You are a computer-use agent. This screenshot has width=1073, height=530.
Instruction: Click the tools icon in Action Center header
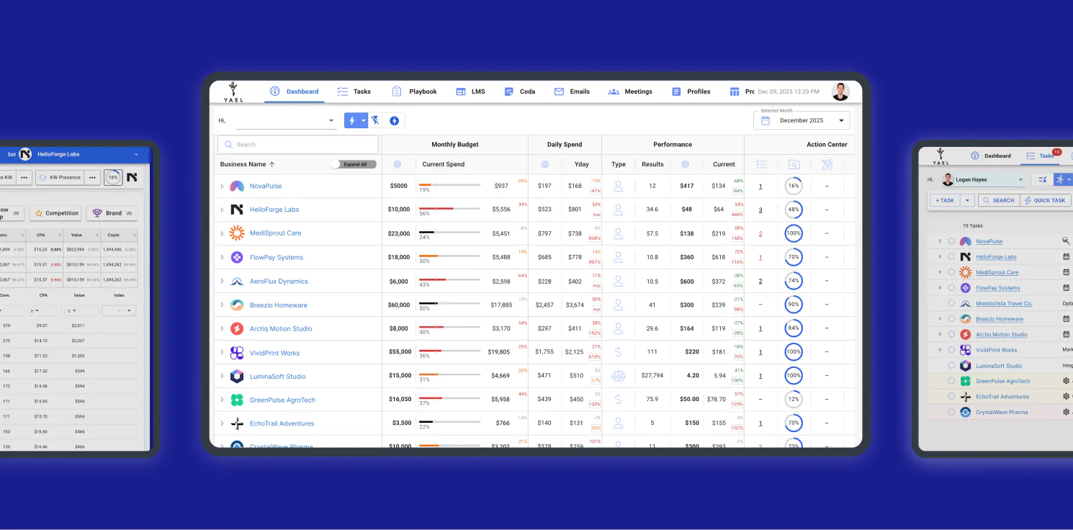(827, 164)
